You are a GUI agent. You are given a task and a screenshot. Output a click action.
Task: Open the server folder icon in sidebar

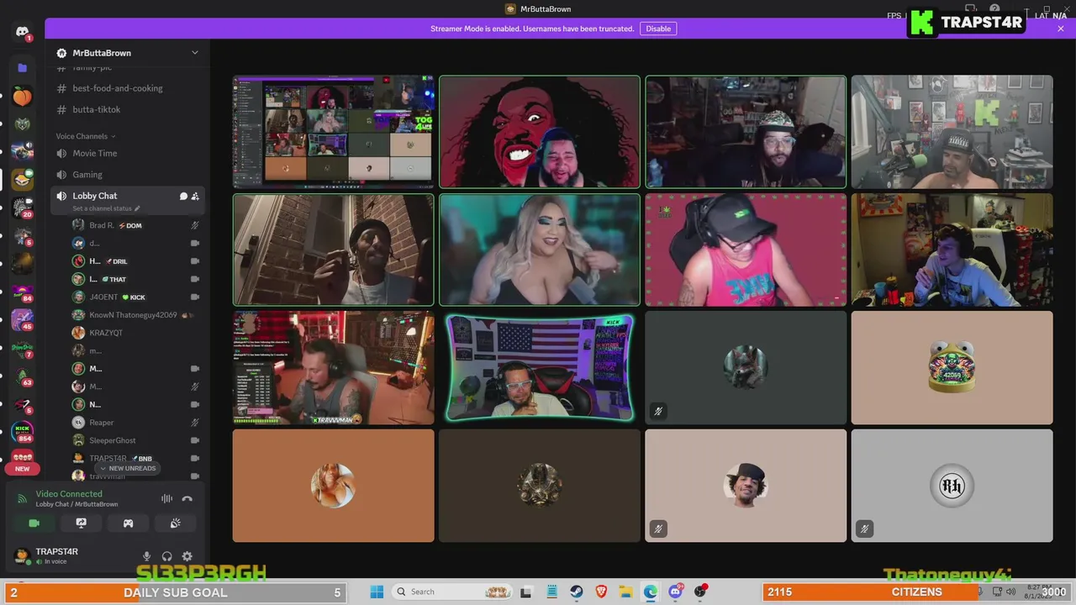[x=22, y=67]
